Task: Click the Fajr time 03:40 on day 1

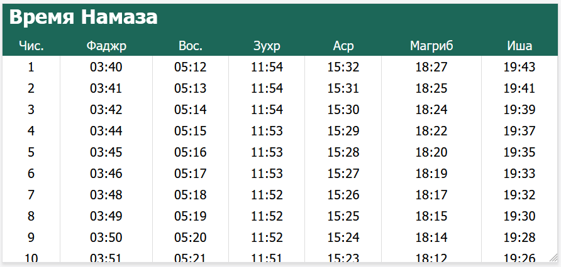Action: [106, 67]
